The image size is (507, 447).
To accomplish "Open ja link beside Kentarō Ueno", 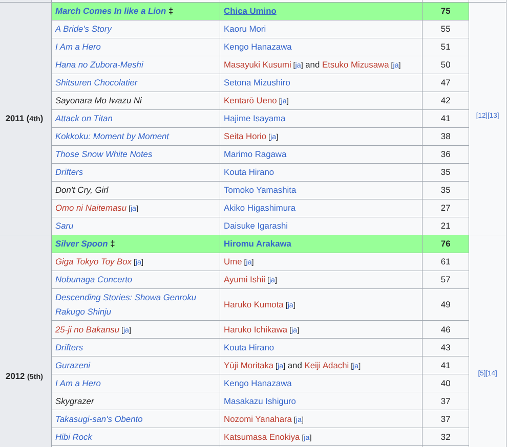I will [x=284, y=101].
